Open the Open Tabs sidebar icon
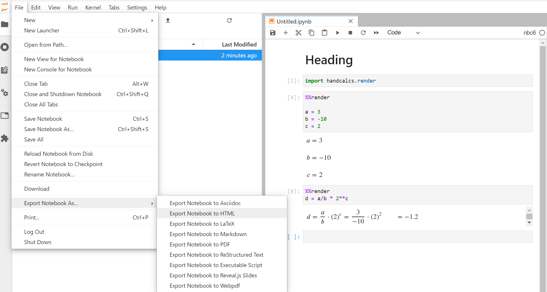Image resolution: width=547 pixels, height=292 pixels. point(5,116)
